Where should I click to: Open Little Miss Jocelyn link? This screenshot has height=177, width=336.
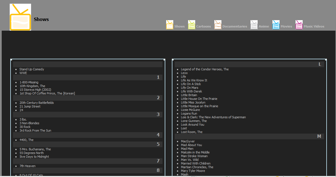[193, 102]
